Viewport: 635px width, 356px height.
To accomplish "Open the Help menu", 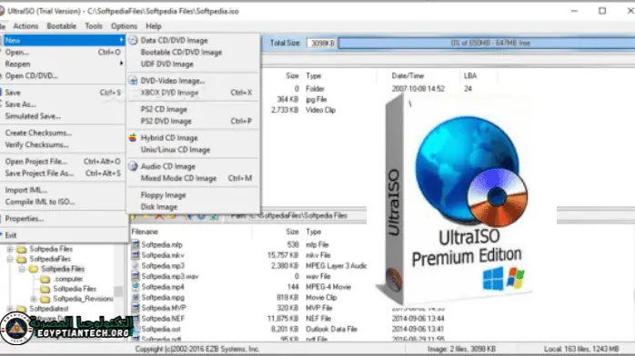I will pos(154,25).
